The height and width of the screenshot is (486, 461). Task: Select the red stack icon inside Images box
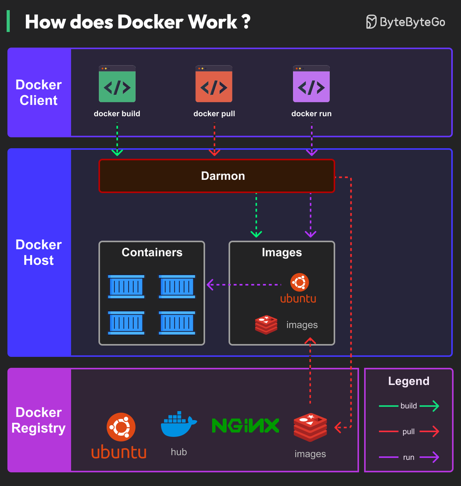click(x=266, y=325)
